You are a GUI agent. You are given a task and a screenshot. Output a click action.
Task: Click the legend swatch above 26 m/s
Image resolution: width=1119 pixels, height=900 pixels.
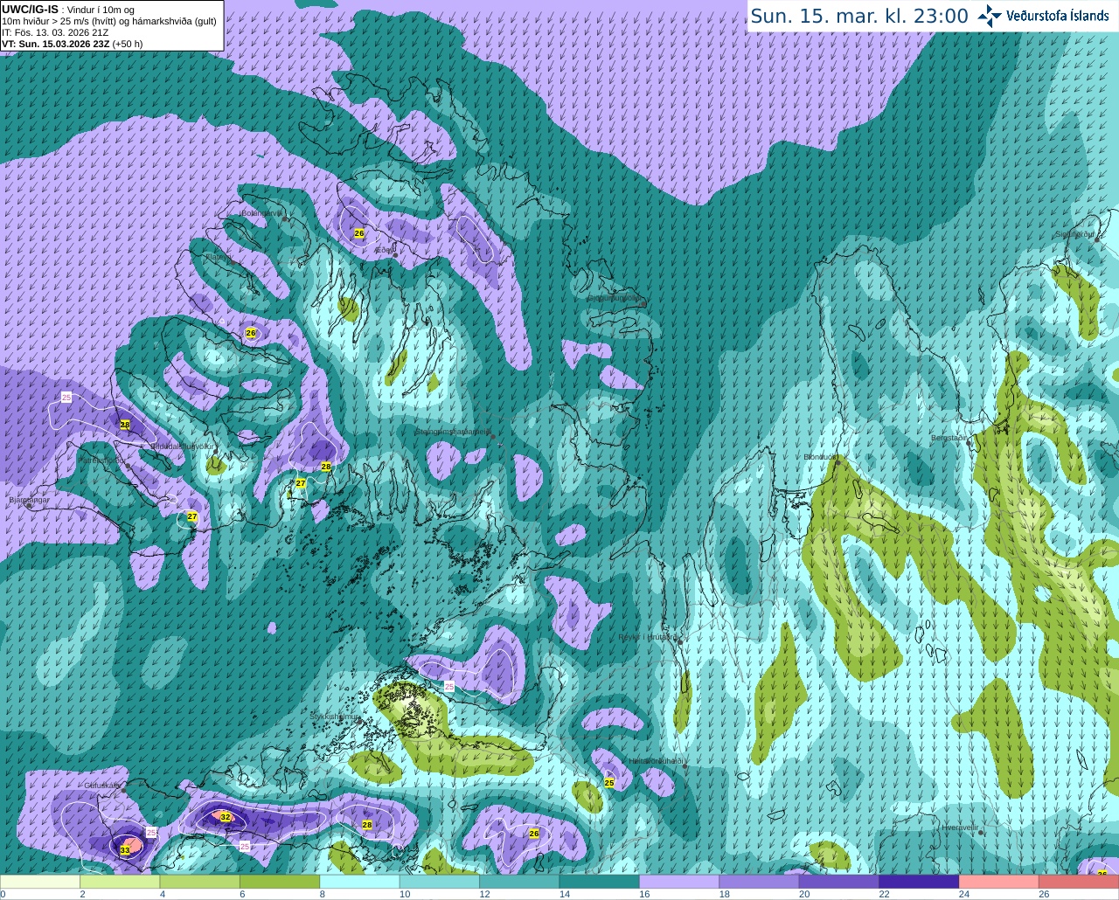coord(1079,882)
